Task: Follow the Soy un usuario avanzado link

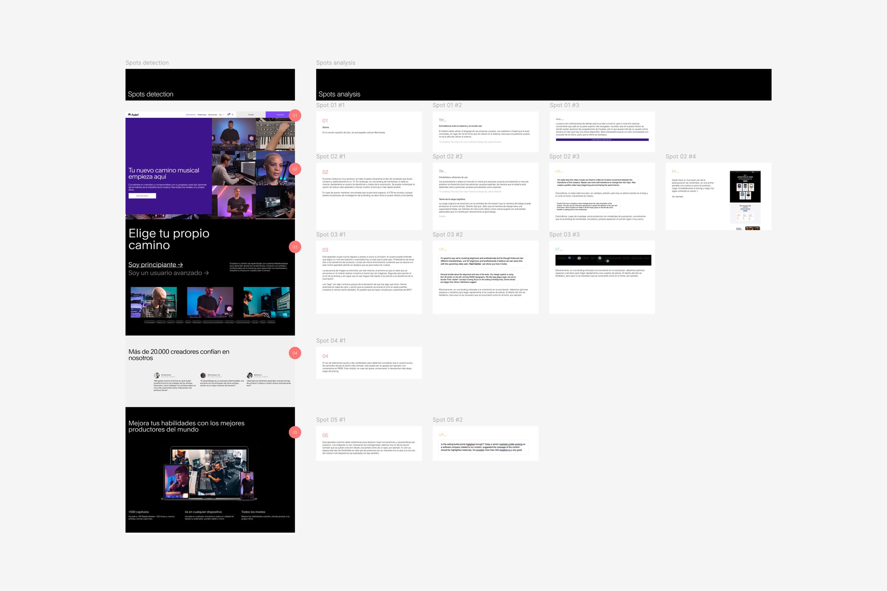Action: tap(169, 273)
